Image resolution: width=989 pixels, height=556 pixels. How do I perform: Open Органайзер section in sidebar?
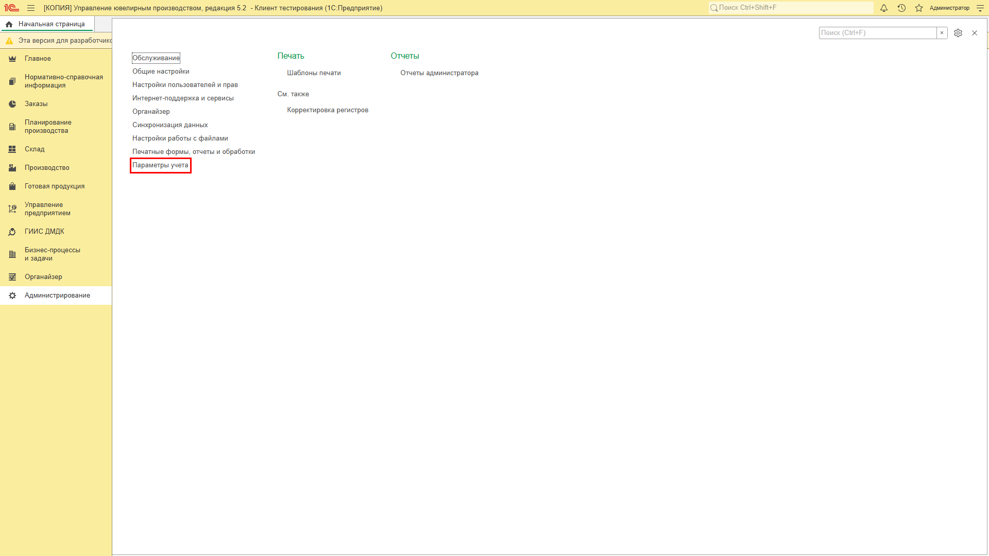point(56,277)
